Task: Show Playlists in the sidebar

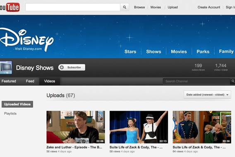Action: pyautogui.click(x=10, y=114)
